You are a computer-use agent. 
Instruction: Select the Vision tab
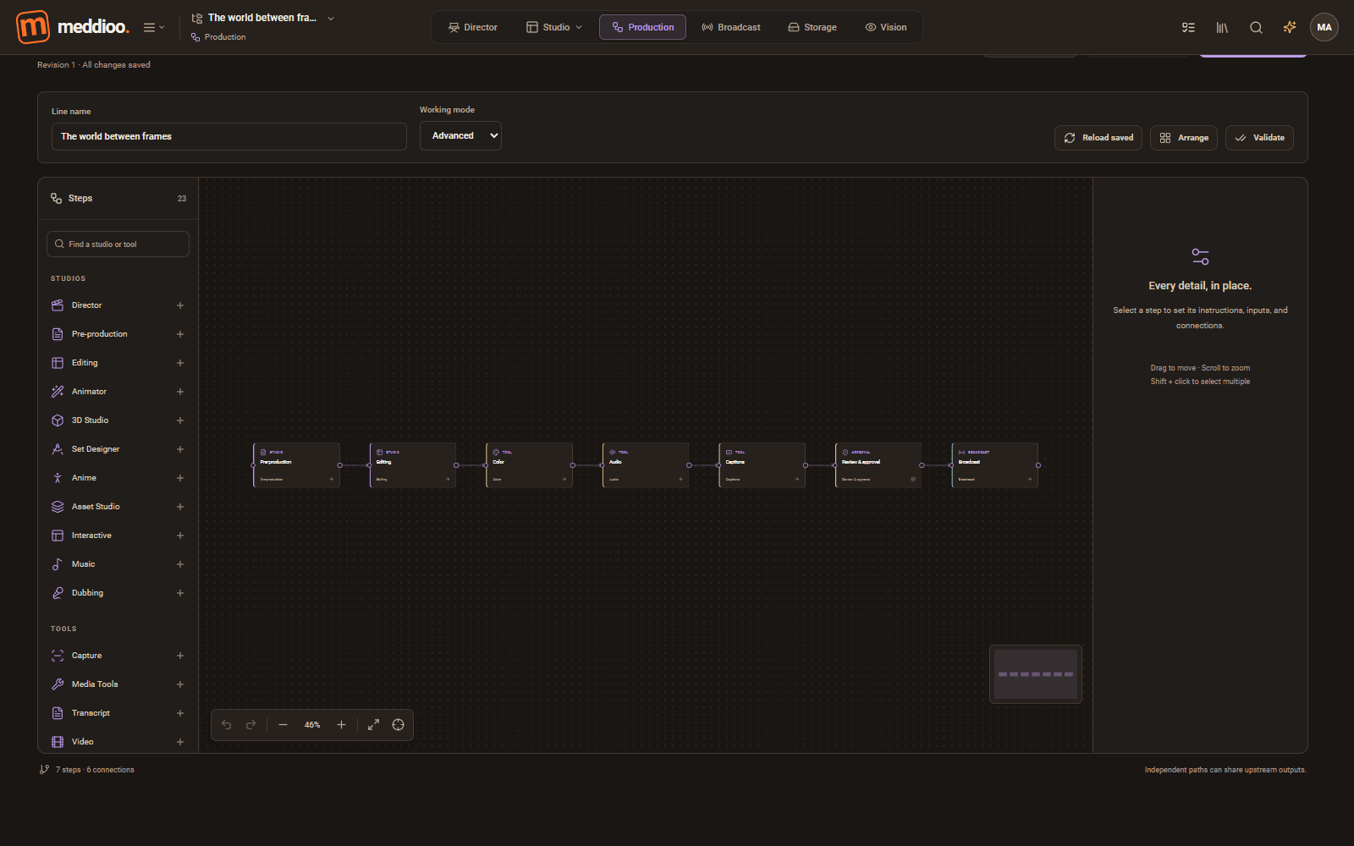885,27
